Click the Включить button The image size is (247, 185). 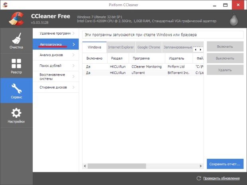(x=225, y=47)
